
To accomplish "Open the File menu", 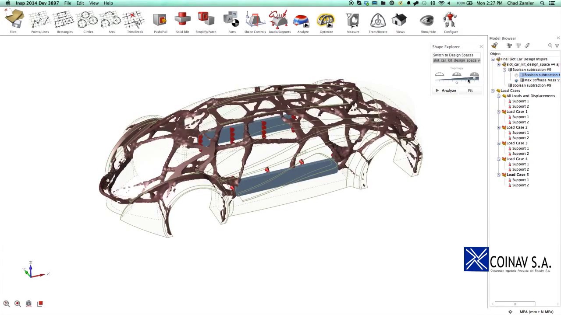I will coord(67,3).
